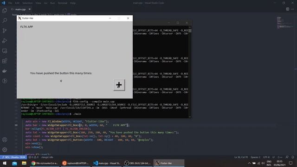Image resolution: width=297 pixels, height=167 pixels.
Task: Open the Terminal menu in VS Code
Action: [x=62, y=3]
